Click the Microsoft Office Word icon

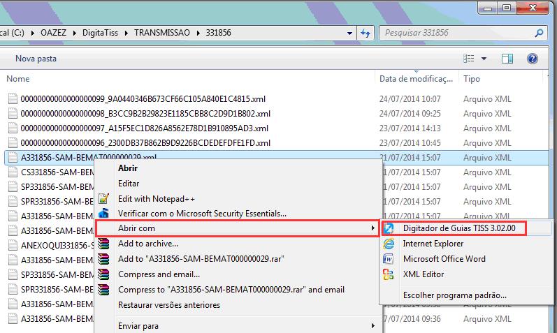click(389, 259)
